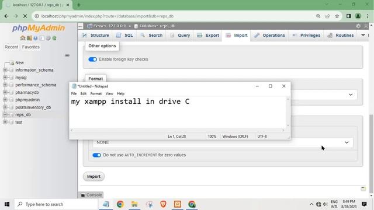The height and width of the screenshot is (210, 374).
Task: Click Favorites link in sidebar
Action: click(31, 47)
